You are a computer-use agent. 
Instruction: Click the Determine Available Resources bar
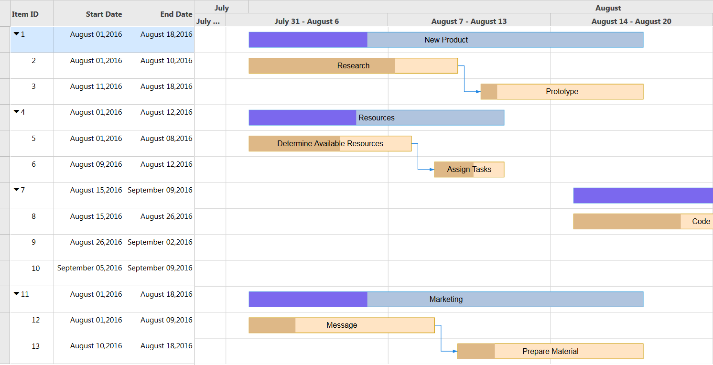click(330, 143)
